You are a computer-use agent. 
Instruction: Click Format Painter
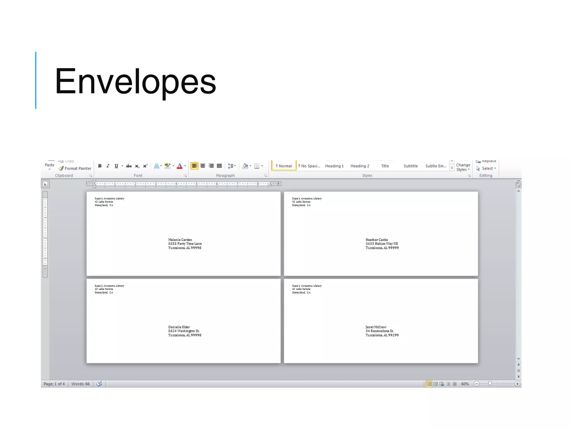click(x=75, y=168)
